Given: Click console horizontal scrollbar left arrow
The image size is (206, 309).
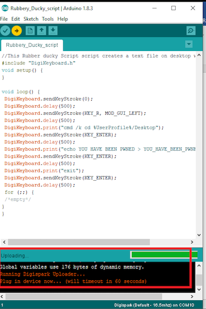Looking at the screenshot, I should (x=2, y=297).
